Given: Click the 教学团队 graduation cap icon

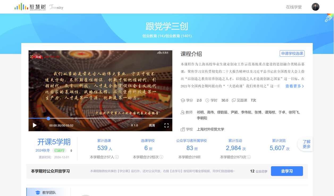Looking at the screenshot, I should (x=38, y=193).
